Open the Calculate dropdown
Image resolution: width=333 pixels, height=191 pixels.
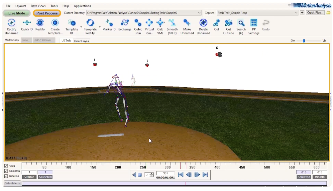point(12,183)
